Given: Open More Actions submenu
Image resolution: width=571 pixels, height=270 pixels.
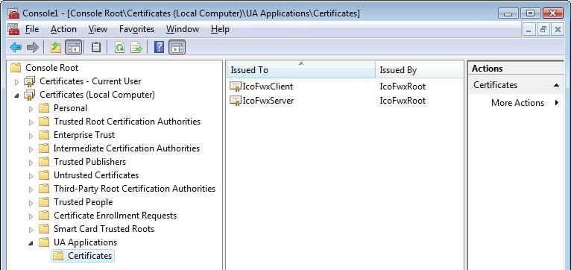Looking at the screenshot, I should pos(517,103).
